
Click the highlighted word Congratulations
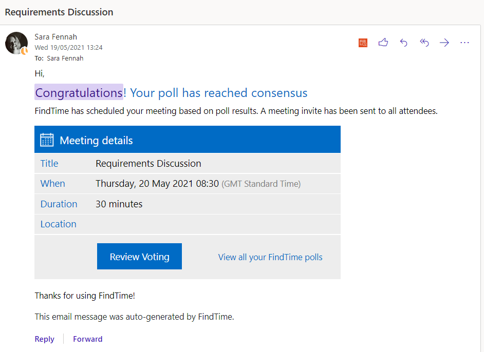(79, 93)
